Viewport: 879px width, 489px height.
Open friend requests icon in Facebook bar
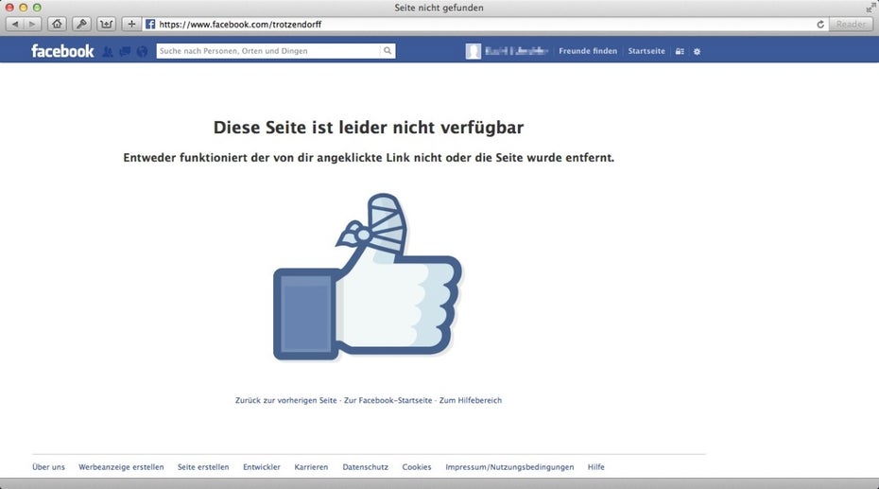[x=108, y=52]
